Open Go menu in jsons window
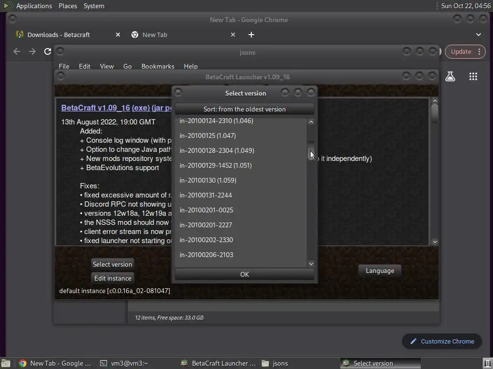This screenshot has width=493, height=369. (127, 66)
